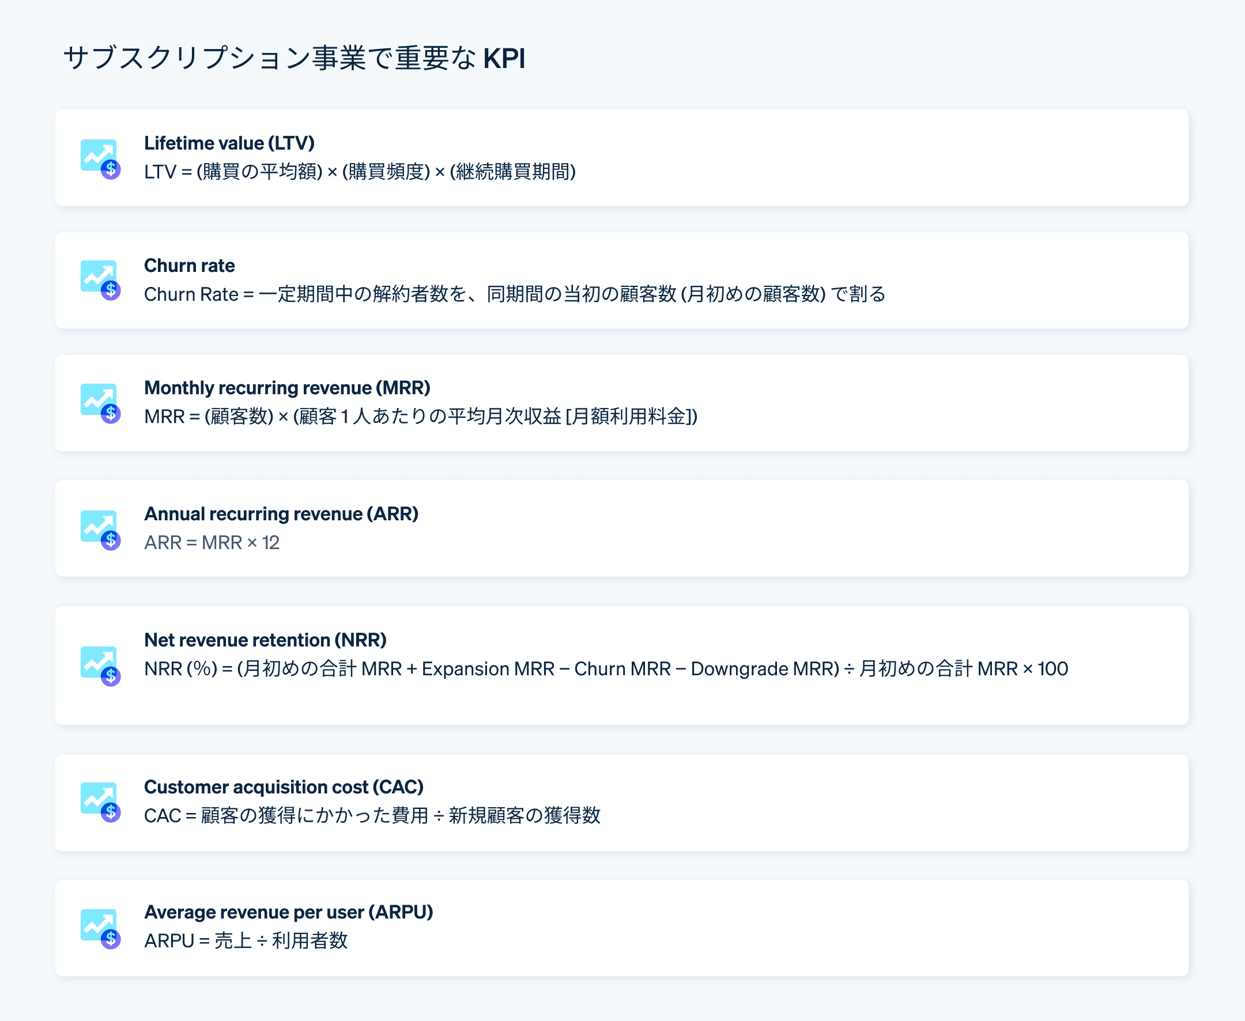Viewport: 1245px width, 1021px height.
Task: Click the ARR = MRR × 12 formula text
Action: 213,542
